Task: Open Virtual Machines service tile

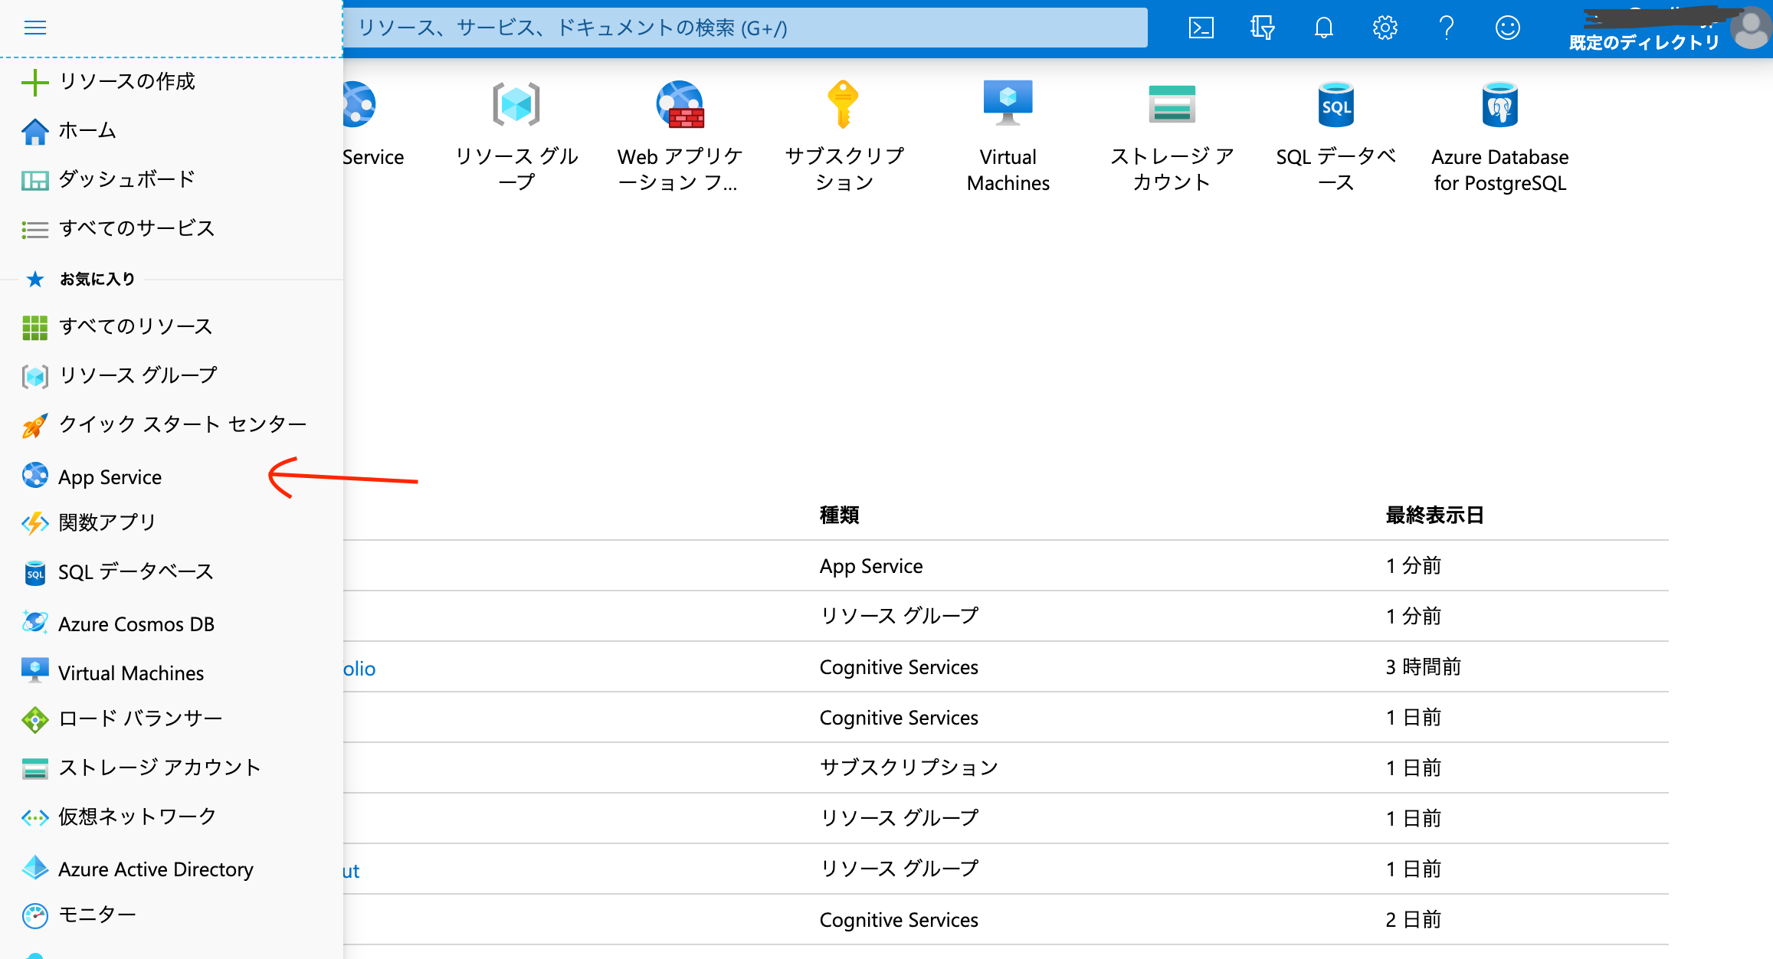Action: tap(1008, 136)
